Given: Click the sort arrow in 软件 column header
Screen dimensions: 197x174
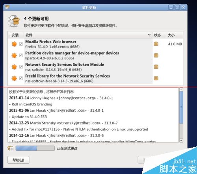Looking at the screenshot, I should [x=149, y=35].
